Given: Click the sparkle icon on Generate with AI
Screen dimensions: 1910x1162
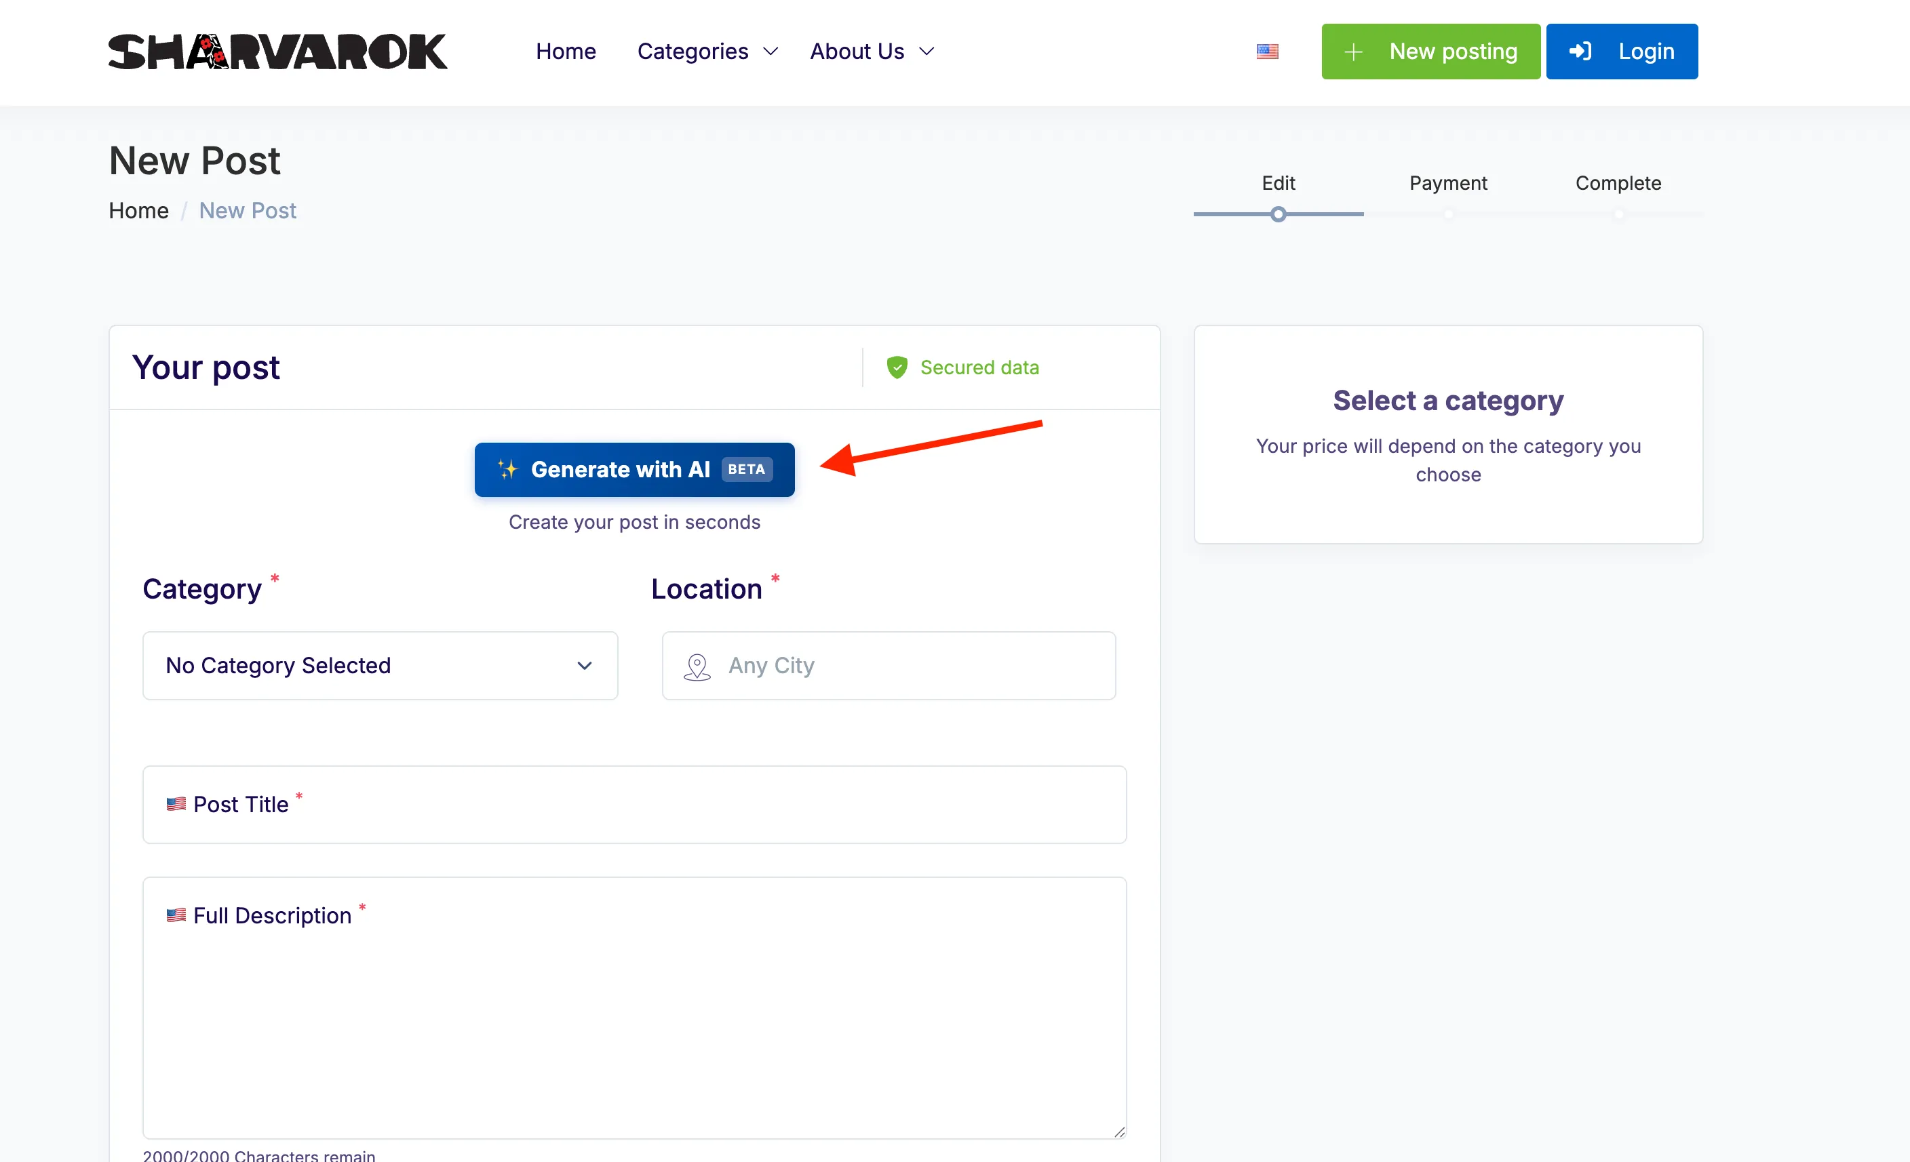Looking at the screenshot, I should click(x=508, y=469).
